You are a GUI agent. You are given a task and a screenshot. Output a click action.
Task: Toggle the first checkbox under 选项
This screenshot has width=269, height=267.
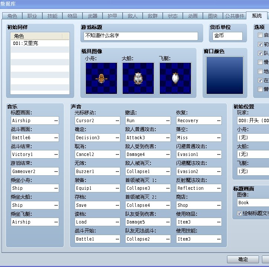click(x=260, y=35)
